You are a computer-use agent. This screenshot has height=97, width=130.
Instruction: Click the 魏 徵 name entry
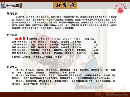[x=20, y=70]
